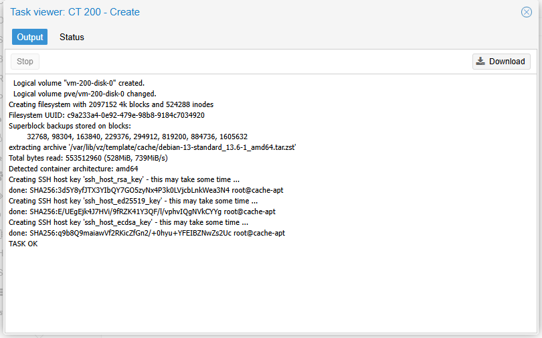The width and height of the screenshot is (542, 338).
Task: Download the task log
Action: 501,62
